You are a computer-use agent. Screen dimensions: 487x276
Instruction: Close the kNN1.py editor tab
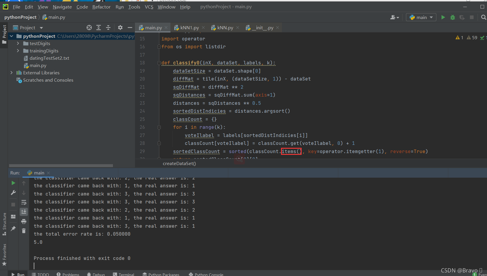[x=203, y=28]
